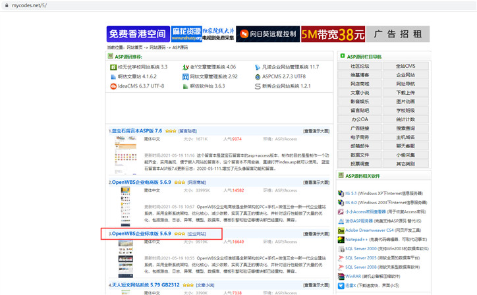Click the IIS 5.1 server icon
Viewport: 477px width, 295px height.
[x=341, y=194]
